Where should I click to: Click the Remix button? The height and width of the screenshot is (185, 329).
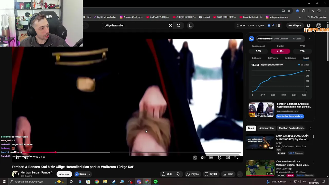click(81, 174)
